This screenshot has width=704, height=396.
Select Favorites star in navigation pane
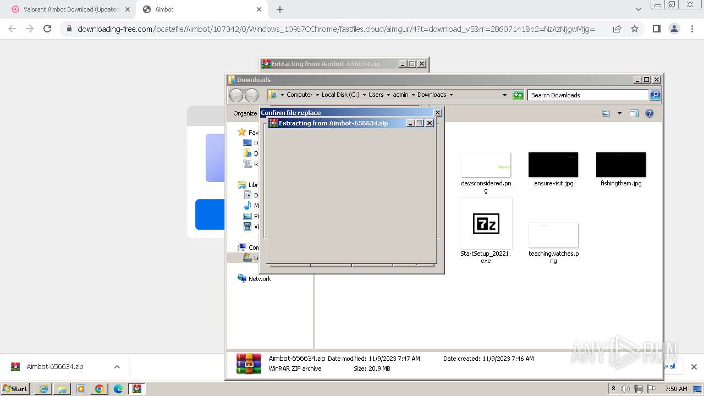click(x=241, y=132)
